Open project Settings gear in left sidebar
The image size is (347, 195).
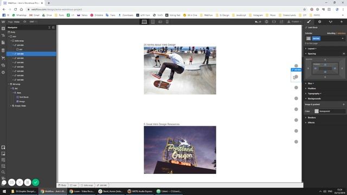tap(3, 72)
